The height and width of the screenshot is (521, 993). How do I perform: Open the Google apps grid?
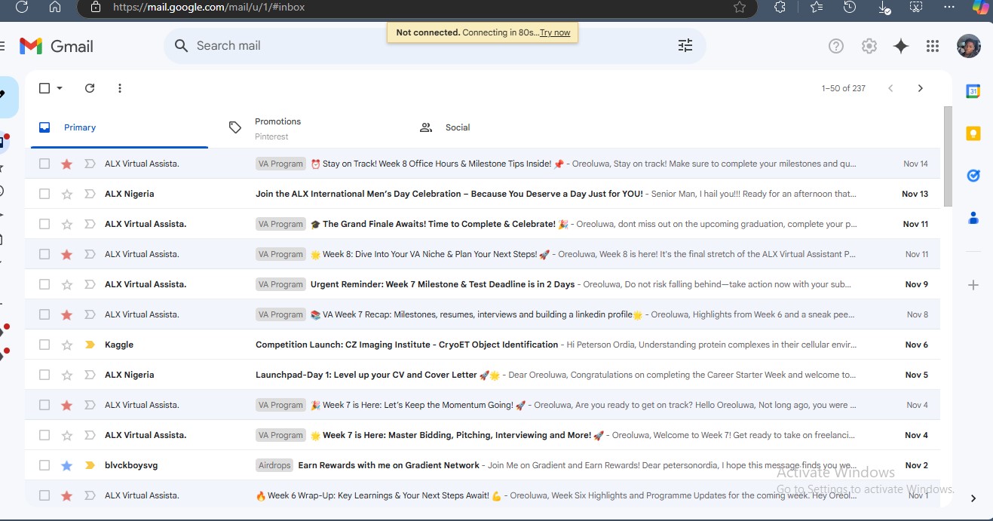pyautogui.click(x=933, y=46)
